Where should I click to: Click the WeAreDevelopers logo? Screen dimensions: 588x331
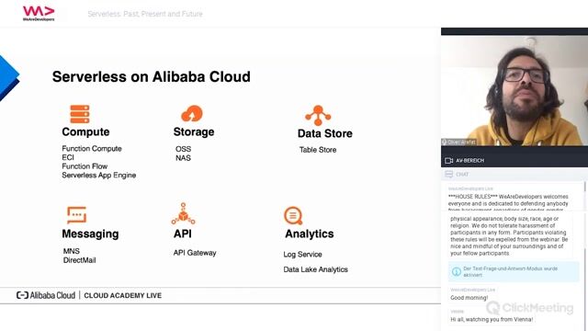[39, 14]
